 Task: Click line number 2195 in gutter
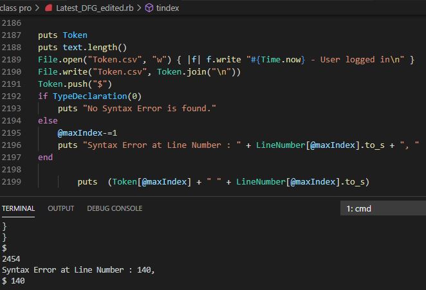pos(12,132)
